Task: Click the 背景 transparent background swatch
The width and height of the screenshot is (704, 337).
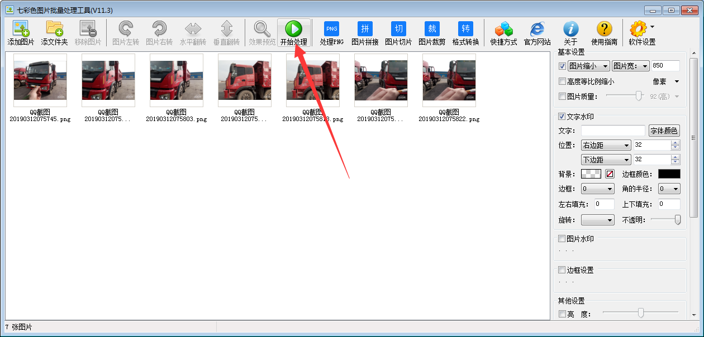Action: tap(591, 174)
